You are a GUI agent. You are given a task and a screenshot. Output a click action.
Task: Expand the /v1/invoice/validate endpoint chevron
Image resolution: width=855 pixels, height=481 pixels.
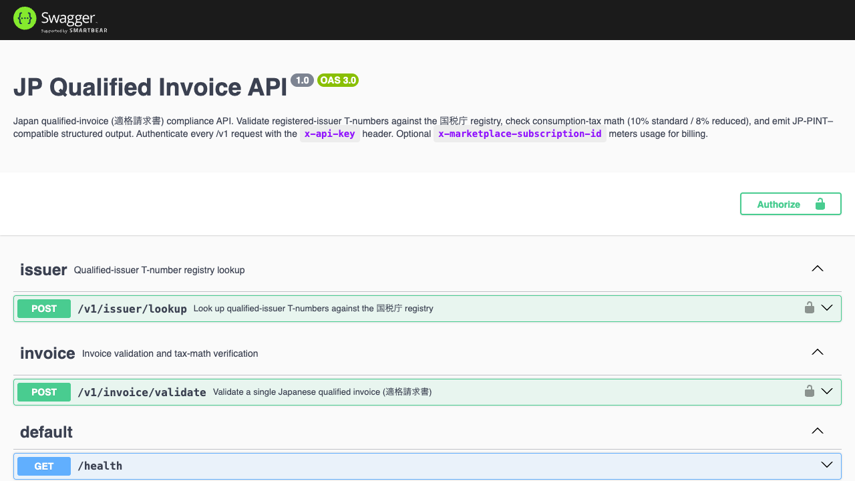point(827,391)
